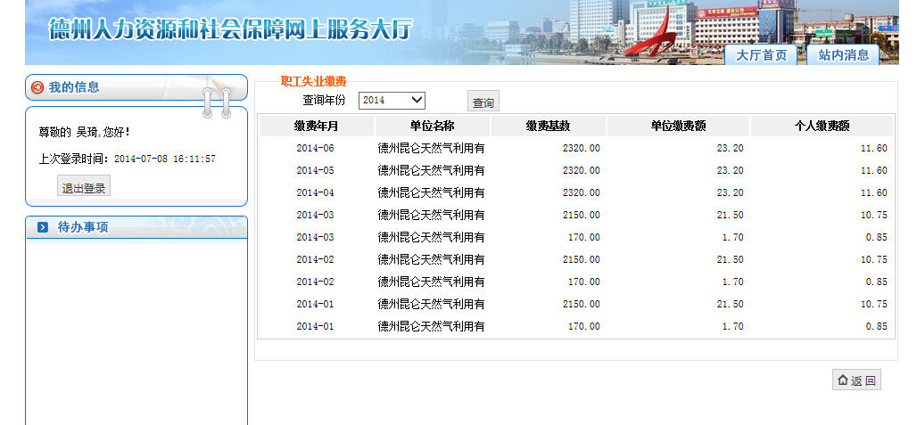The height and width of the screenshot is (425, 917).
Task: Click the 退出登录 button
Action: (x=84, y=187)
